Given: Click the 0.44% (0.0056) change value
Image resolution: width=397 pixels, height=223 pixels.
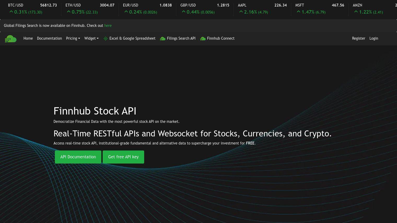Looking at the screenshot, I should (x=201, y=12).
